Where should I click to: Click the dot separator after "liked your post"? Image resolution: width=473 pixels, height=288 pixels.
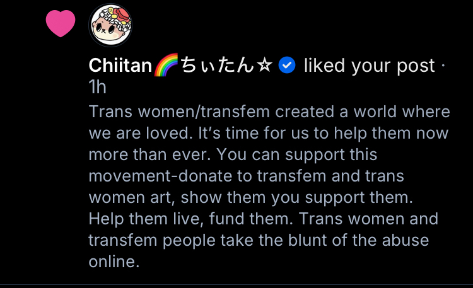[443, 65]
